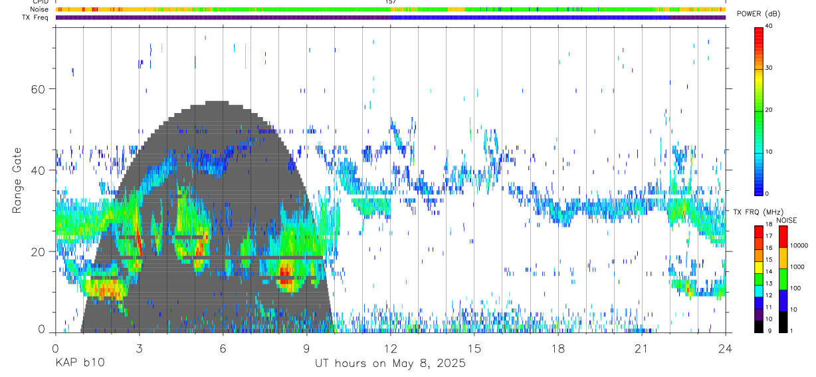Click the 100 tick on NOISE legend

coord(795,288)
